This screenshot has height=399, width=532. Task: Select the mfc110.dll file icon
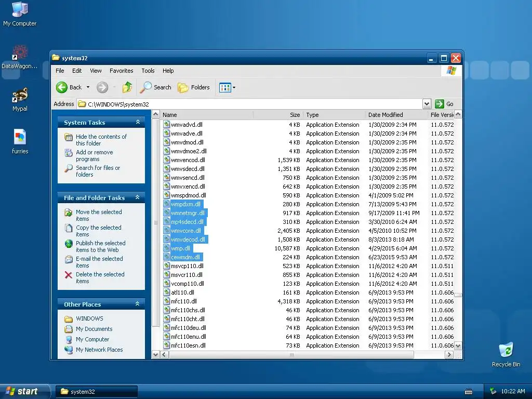166,301
